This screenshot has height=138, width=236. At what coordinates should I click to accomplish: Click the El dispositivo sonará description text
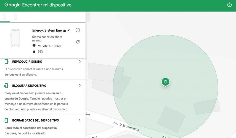tap(34, 72)
